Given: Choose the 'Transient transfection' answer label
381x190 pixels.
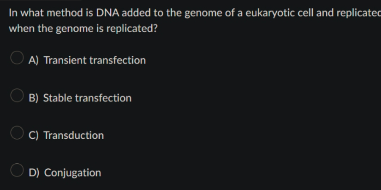Looking at the screenshot, I should click(95, 60).
